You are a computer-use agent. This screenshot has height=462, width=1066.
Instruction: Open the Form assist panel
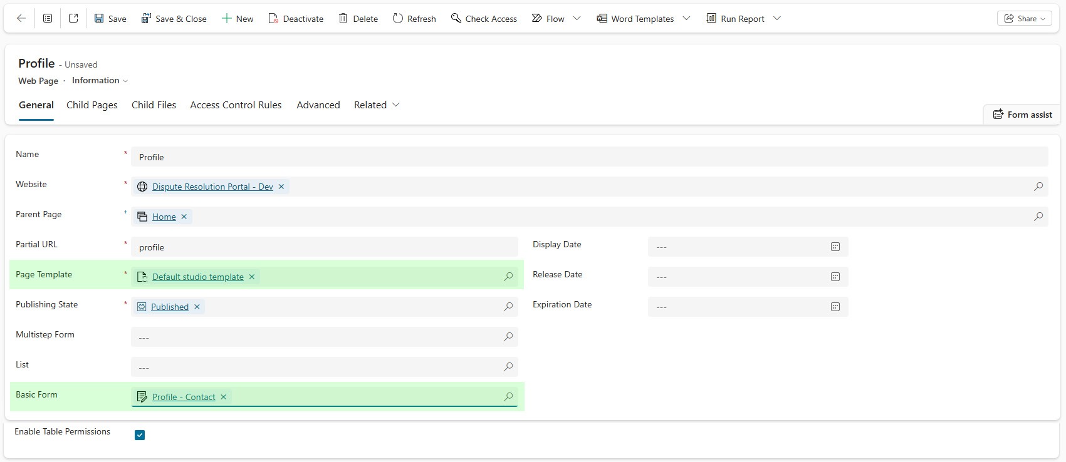(1022, 115)
